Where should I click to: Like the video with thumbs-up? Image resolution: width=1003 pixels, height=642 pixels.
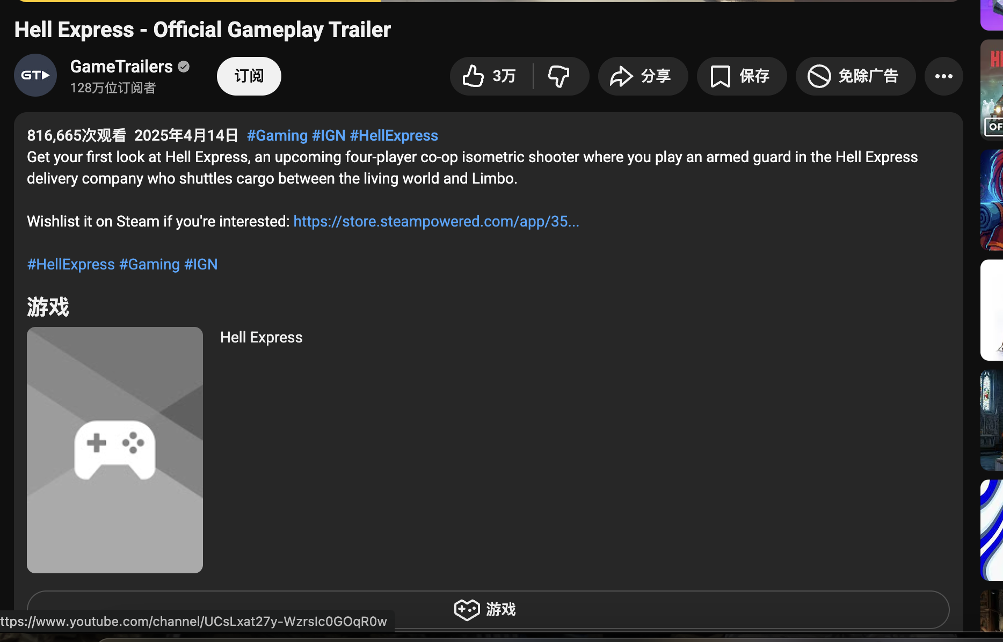[490, 76]
